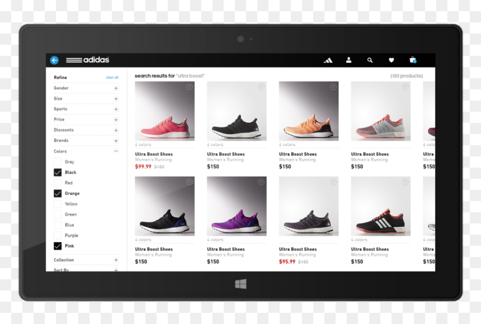This screenshot has width=481, height=324.
Task: Open the adidas logo home link
Action: pyautogui.click(x=88, y=60)
